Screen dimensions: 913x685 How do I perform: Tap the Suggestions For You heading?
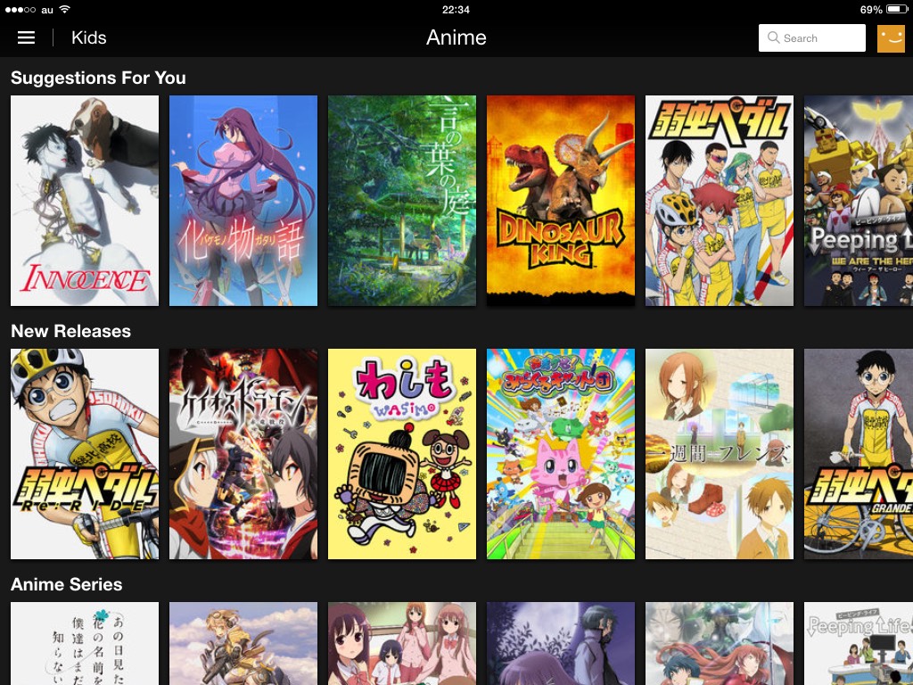[98, 78]
